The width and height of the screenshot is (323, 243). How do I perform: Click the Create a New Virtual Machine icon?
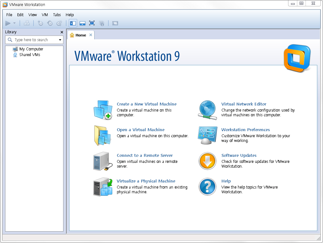pos(103,110)
